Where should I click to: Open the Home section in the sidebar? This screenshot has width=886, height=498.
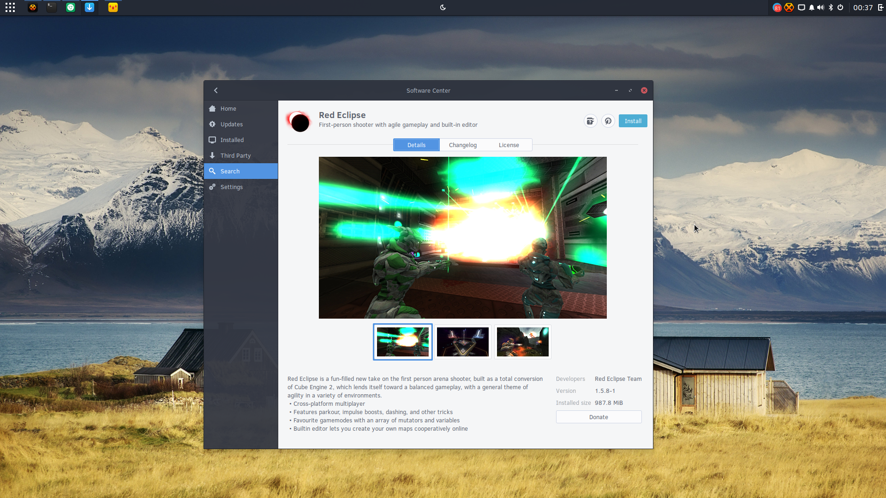click(240, 108)
